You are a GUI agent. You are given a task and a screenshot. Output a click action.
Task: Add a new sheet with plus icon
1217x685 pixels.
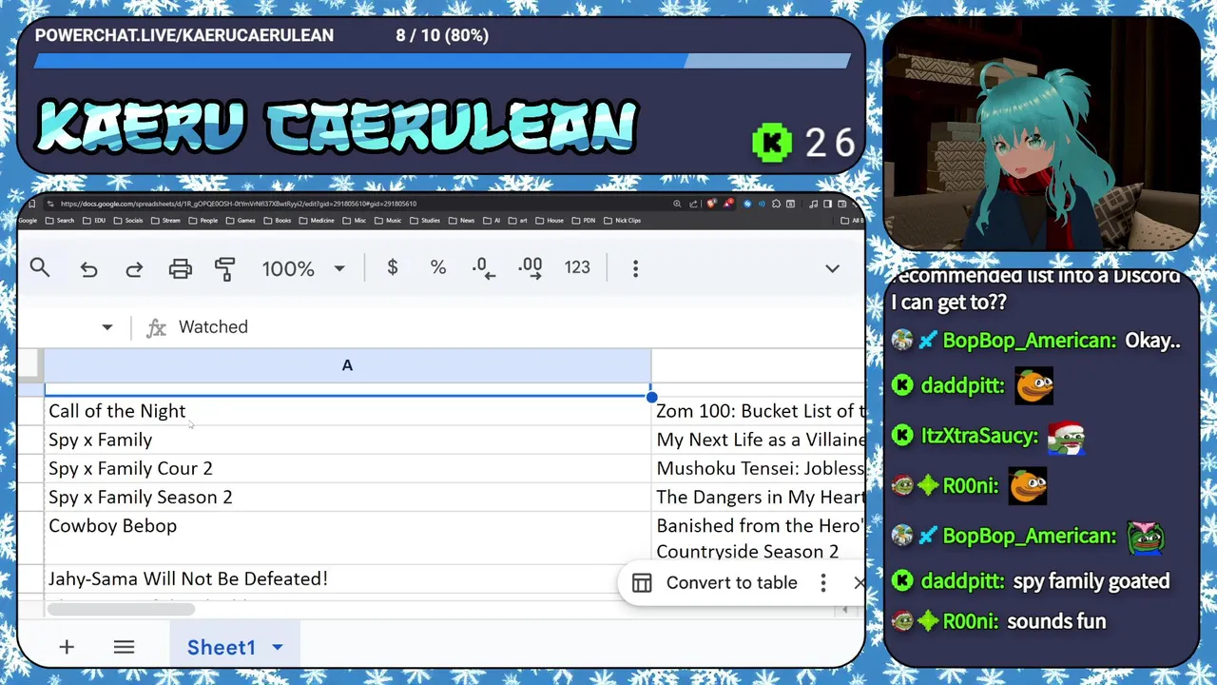(x=67, y=647)
